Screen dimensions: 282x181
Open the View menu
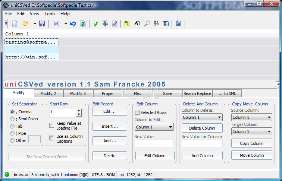(x=34, y=14)
